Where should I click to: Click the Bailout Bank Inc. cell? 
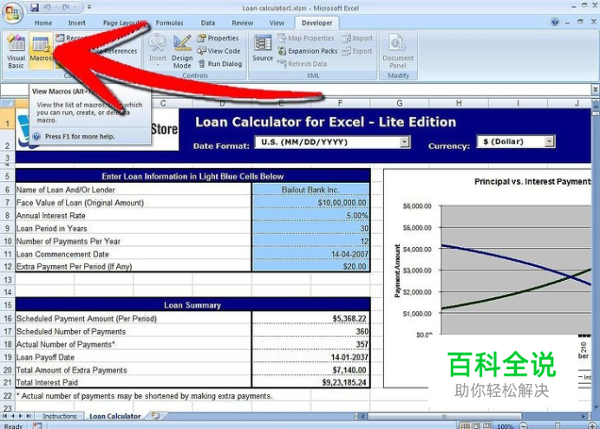[310, 190]
